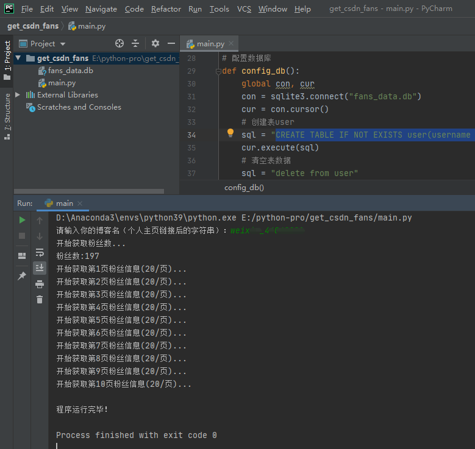The width and height of the screenshot is (475, 449).
Task: Pin the Run tab with pin icon
Action: [22, 275]
